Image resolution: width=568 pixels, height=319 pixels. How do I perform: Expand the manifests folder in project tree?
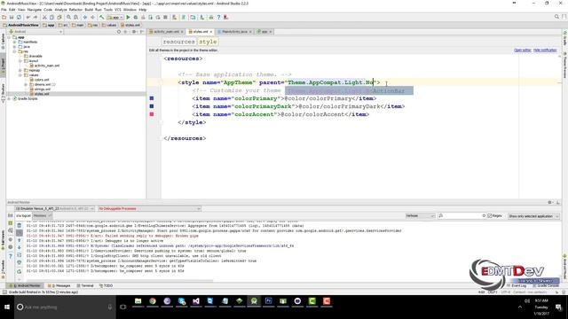14,42
